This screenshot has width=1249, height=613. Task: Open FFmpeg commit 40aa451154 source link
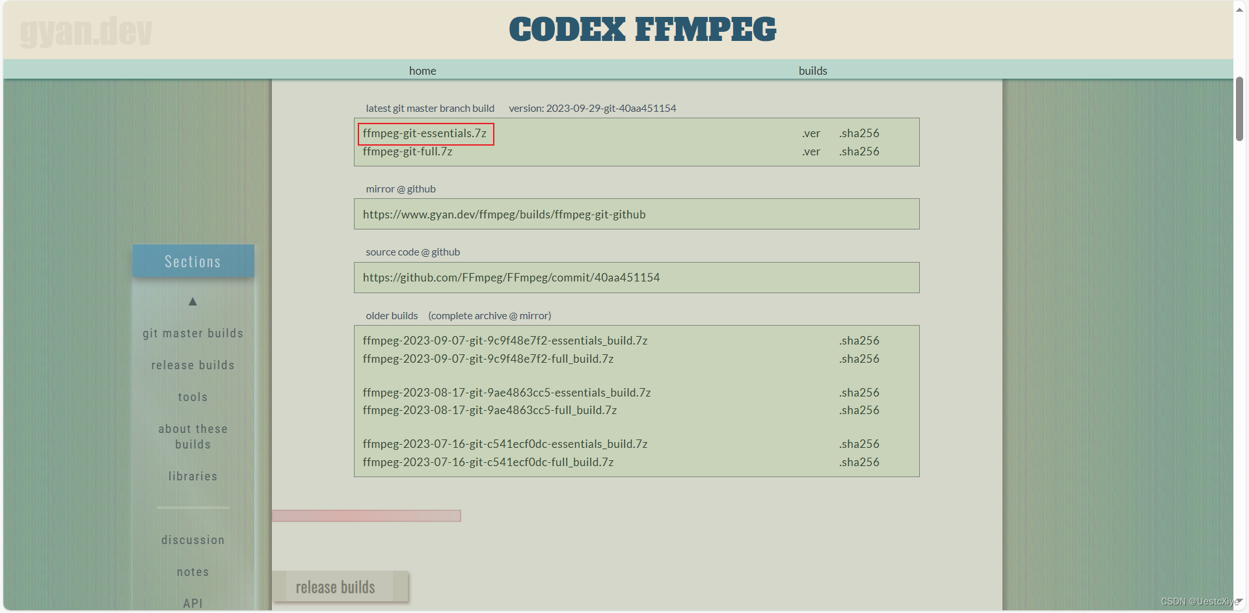coord(511,278)
